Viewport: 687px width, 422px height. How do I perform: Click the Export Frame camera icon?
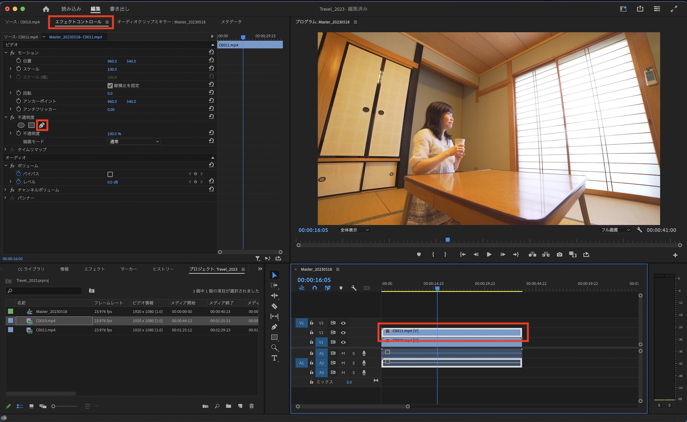click(560, 255)
